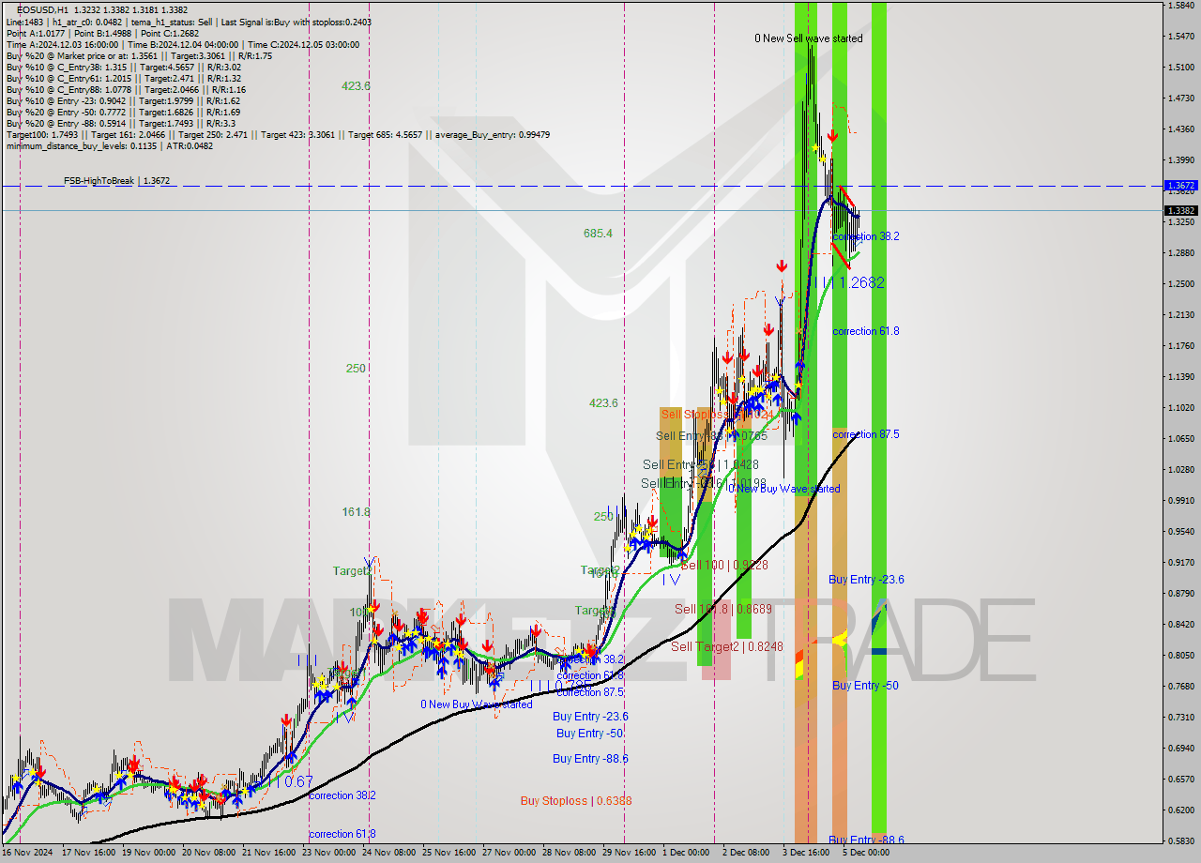The width and height of the screenshot is (1201, 863).
Task: Click the 'Buy %10 @ C_Entry38: 1.315' line
Action: pyautogui.click(x=123, y=67)
